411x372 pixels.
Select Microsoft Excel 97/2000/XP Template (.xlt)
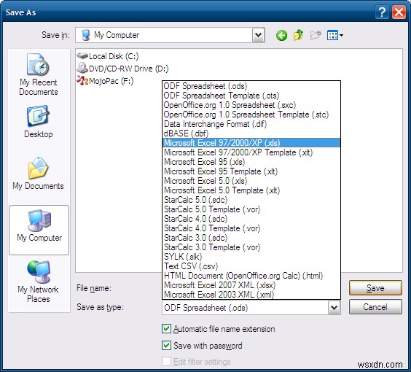[x=251, y=152]
